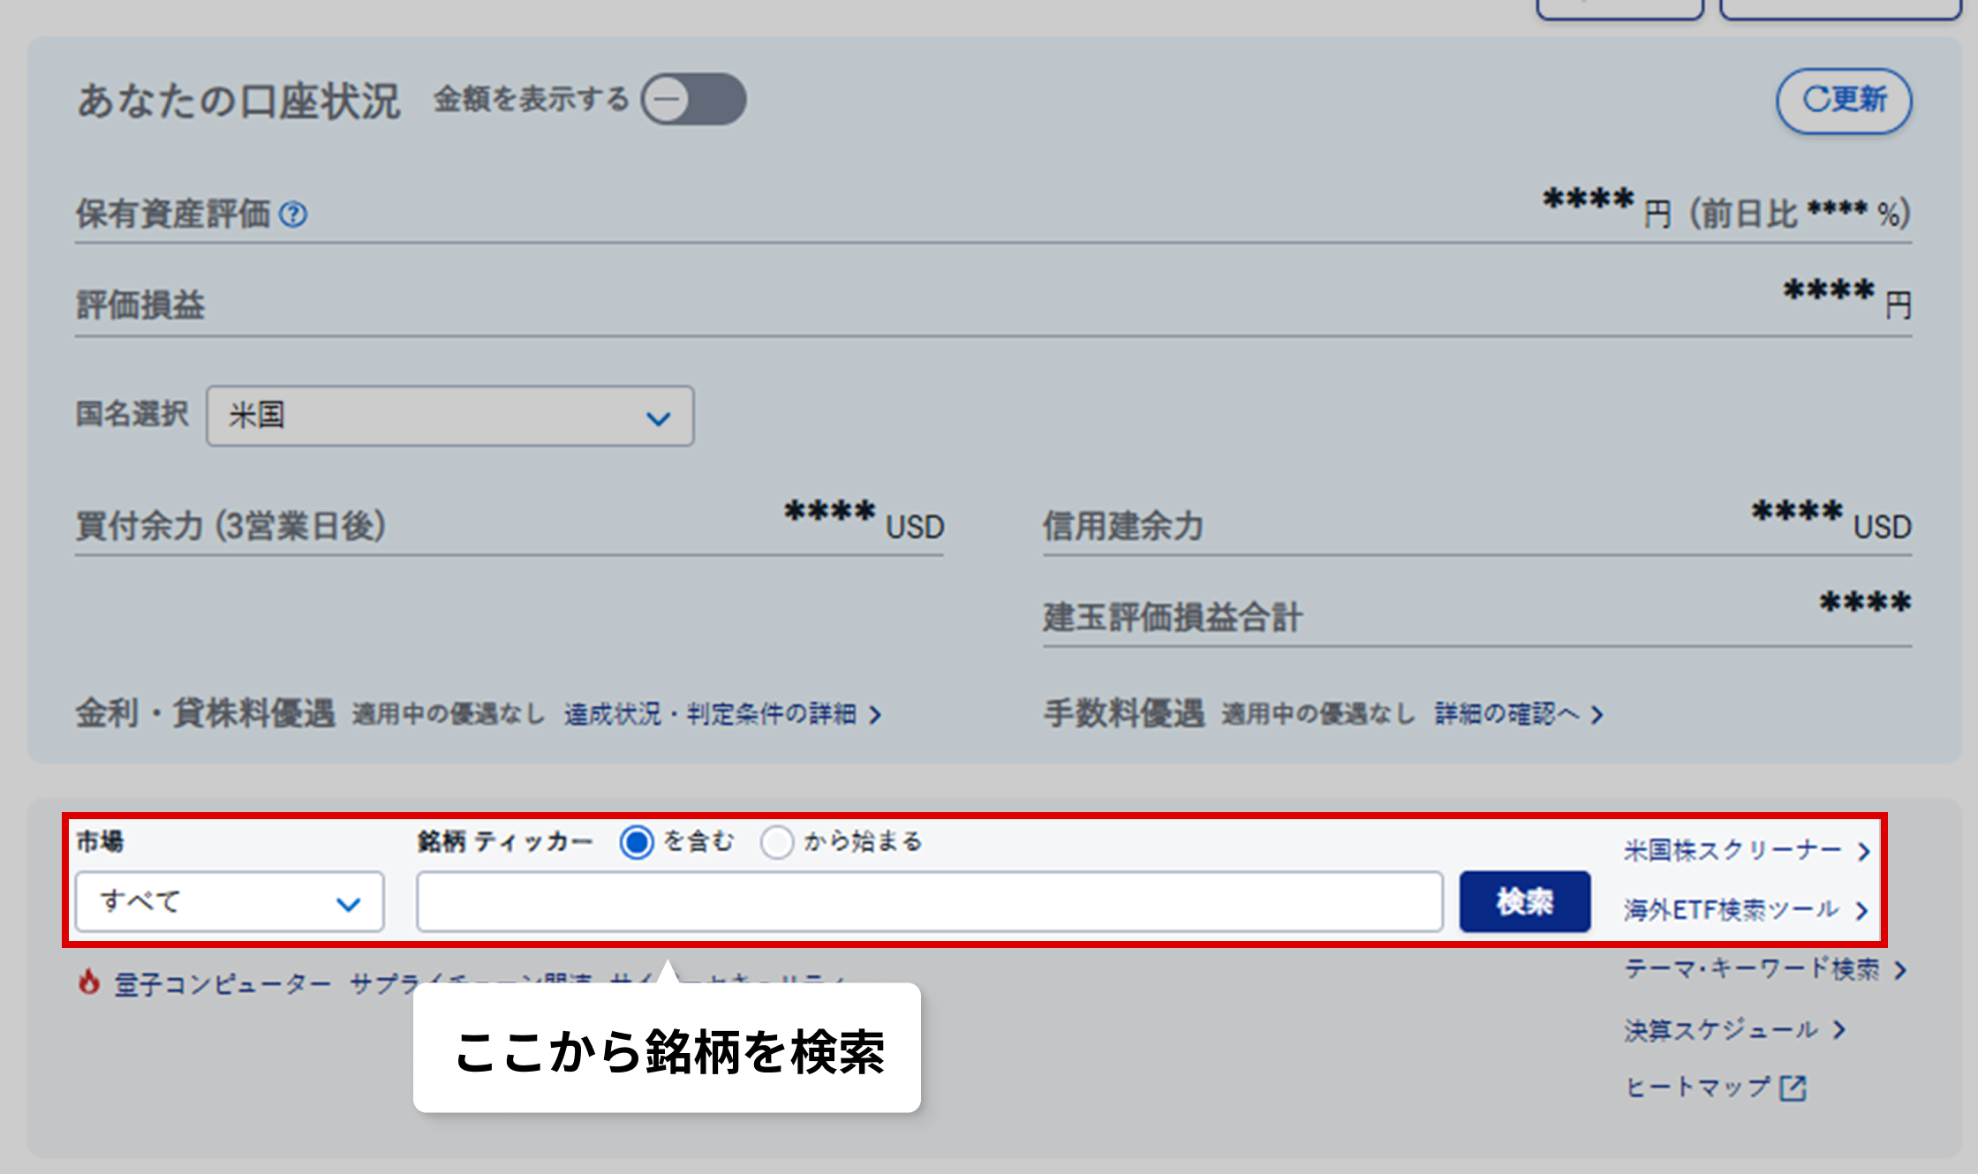Enable the 金額を表示する toggle
This screenshot has width=1978, height=1174.
click(693, 99)
